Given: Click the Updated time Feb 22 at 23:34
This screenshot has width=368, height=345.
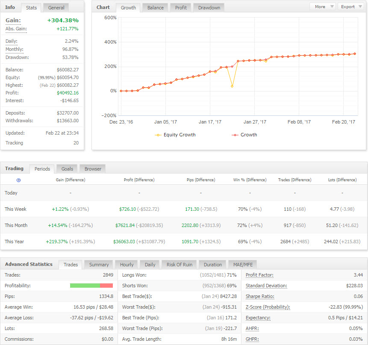Looking at the screenshot, I should click(x=62, y=133).
